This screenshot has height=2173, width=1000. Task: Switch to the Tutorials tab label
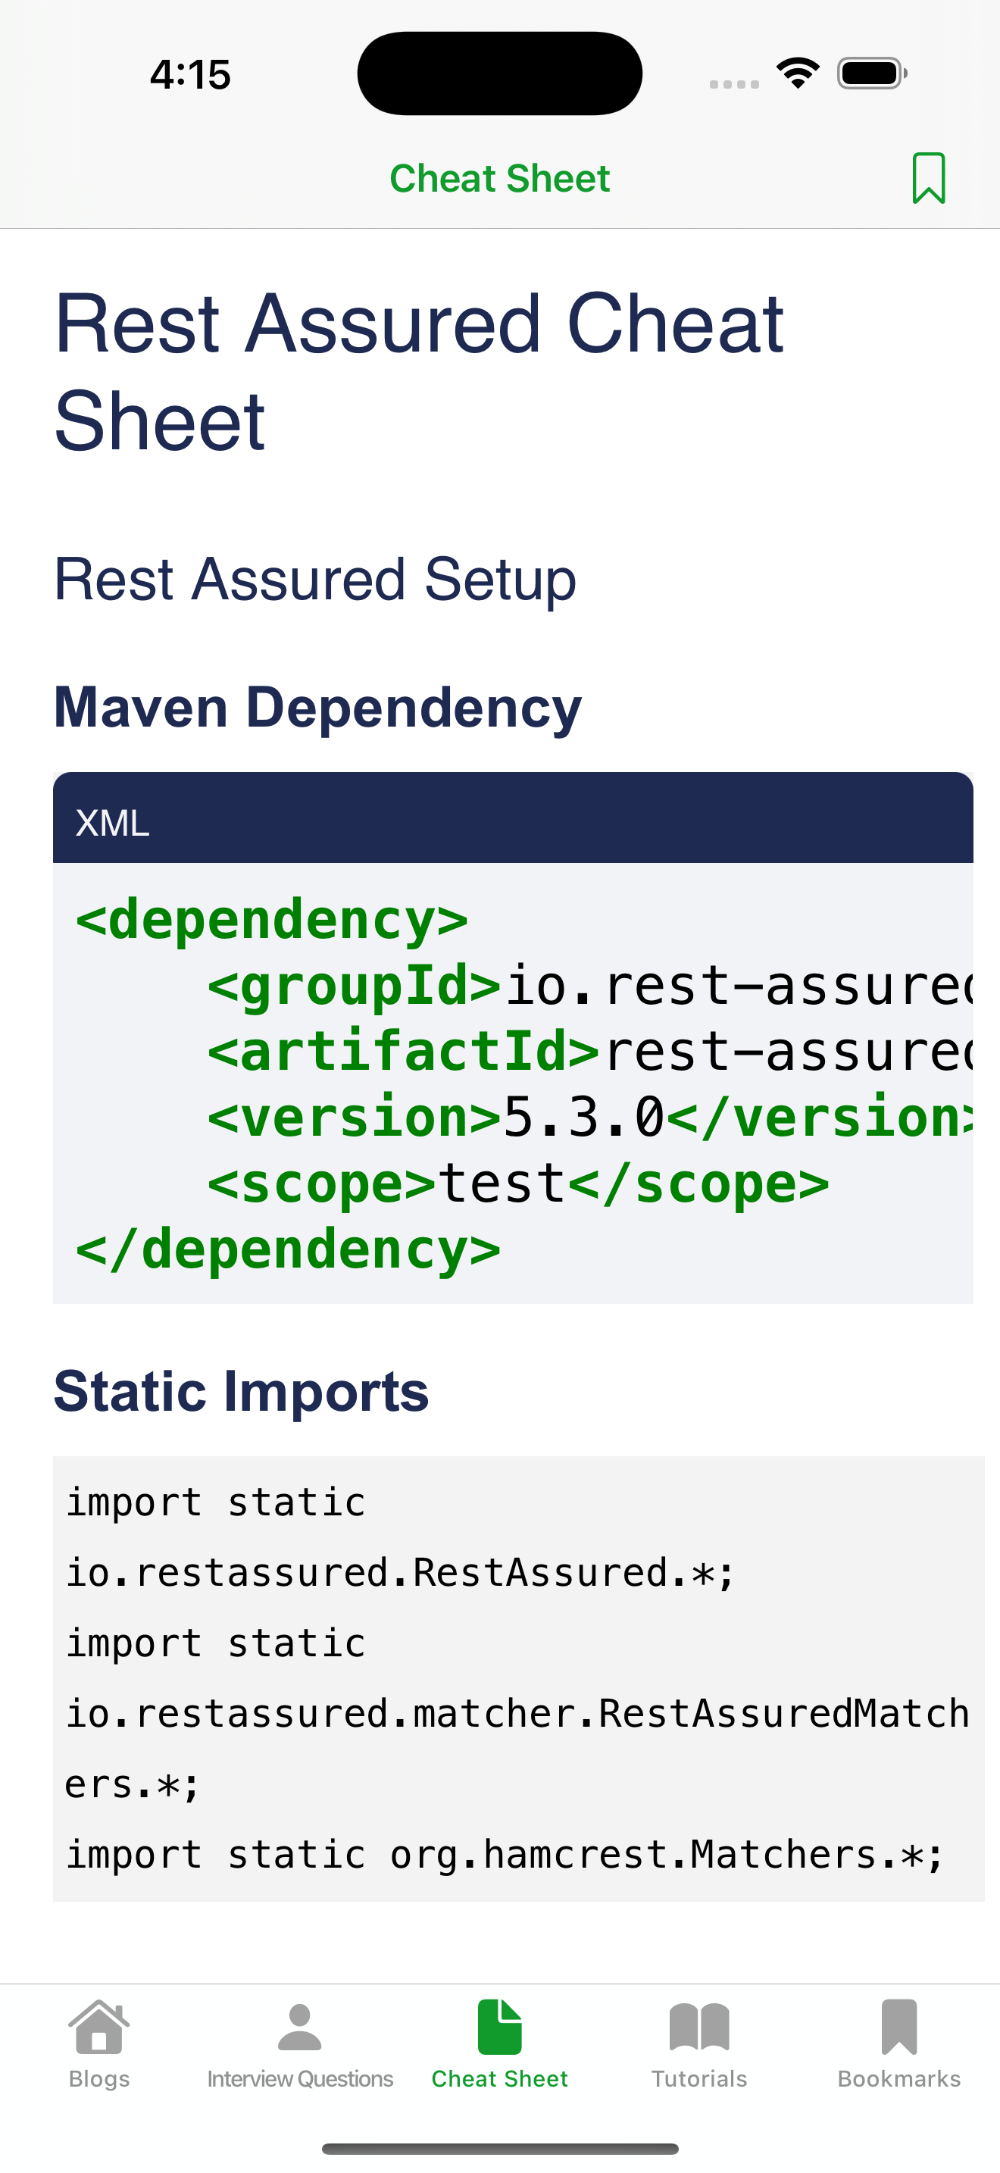(699, 2078)
